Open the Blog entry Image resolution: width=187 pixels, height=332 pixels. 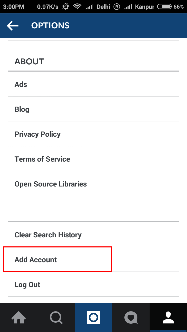[x=94, y=109]
